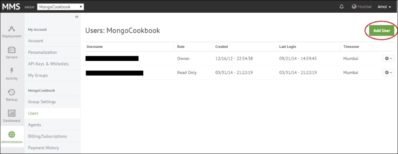The image size is (398, 154).
Task: Open Personalization settings
Action: coord(52,53)
